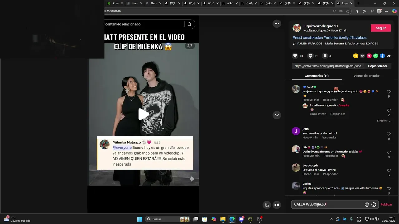Screen dimensions: 399x224
Task: Open File Explorer from the taskbar
Action: 223,219
